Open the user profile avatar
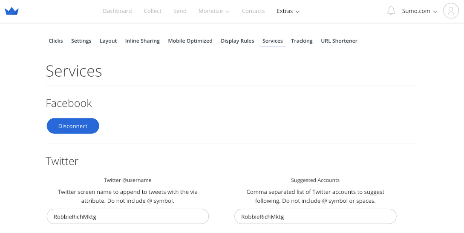Screen dimensions: 464x233 point(451,11)
